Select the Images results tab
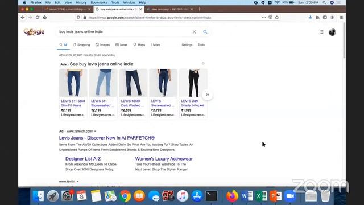364x205 pixels. tap(102, 44)
